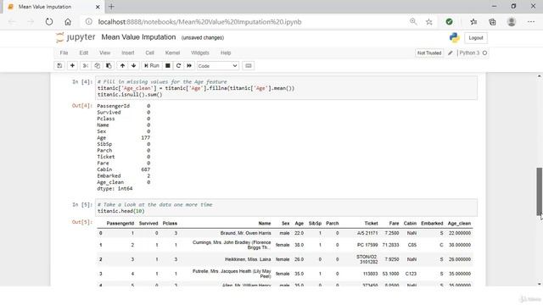Click the browser back arrow
Image resolution: width=543 pixels, height=305 pixels.
click(x=12, y=22)
